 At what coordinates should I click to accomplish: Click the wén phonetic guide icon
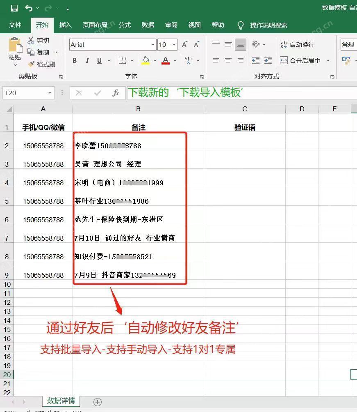[x=188, y=60]
